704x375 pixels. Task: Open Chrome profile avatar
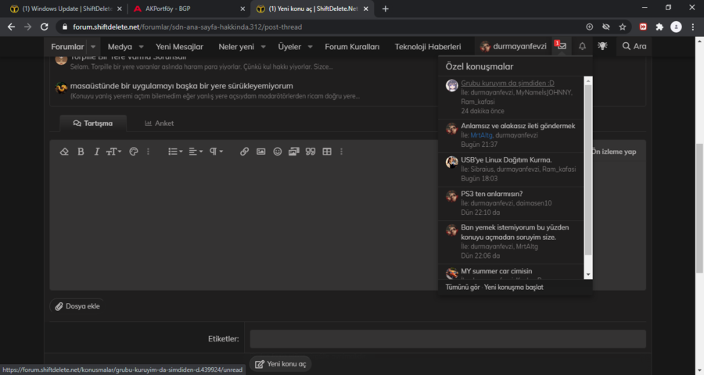click(676, 27)
